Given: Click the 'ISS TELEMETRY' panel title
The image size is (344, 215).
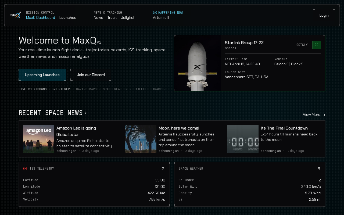Looking at the screenshot, I should click(x=42, y=169).
